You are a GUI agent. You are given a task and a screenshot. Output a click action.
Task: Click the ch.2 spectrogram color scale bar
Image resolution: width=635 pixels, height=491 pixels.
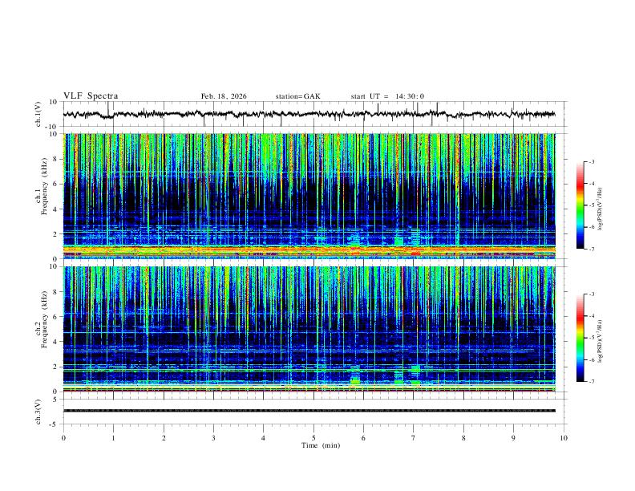pos(580,338)
